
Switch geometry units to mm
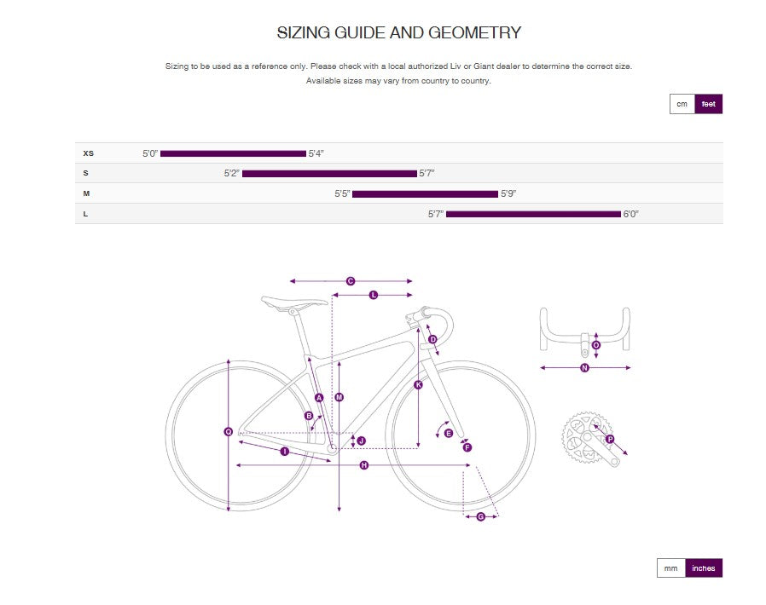(670, 568)
